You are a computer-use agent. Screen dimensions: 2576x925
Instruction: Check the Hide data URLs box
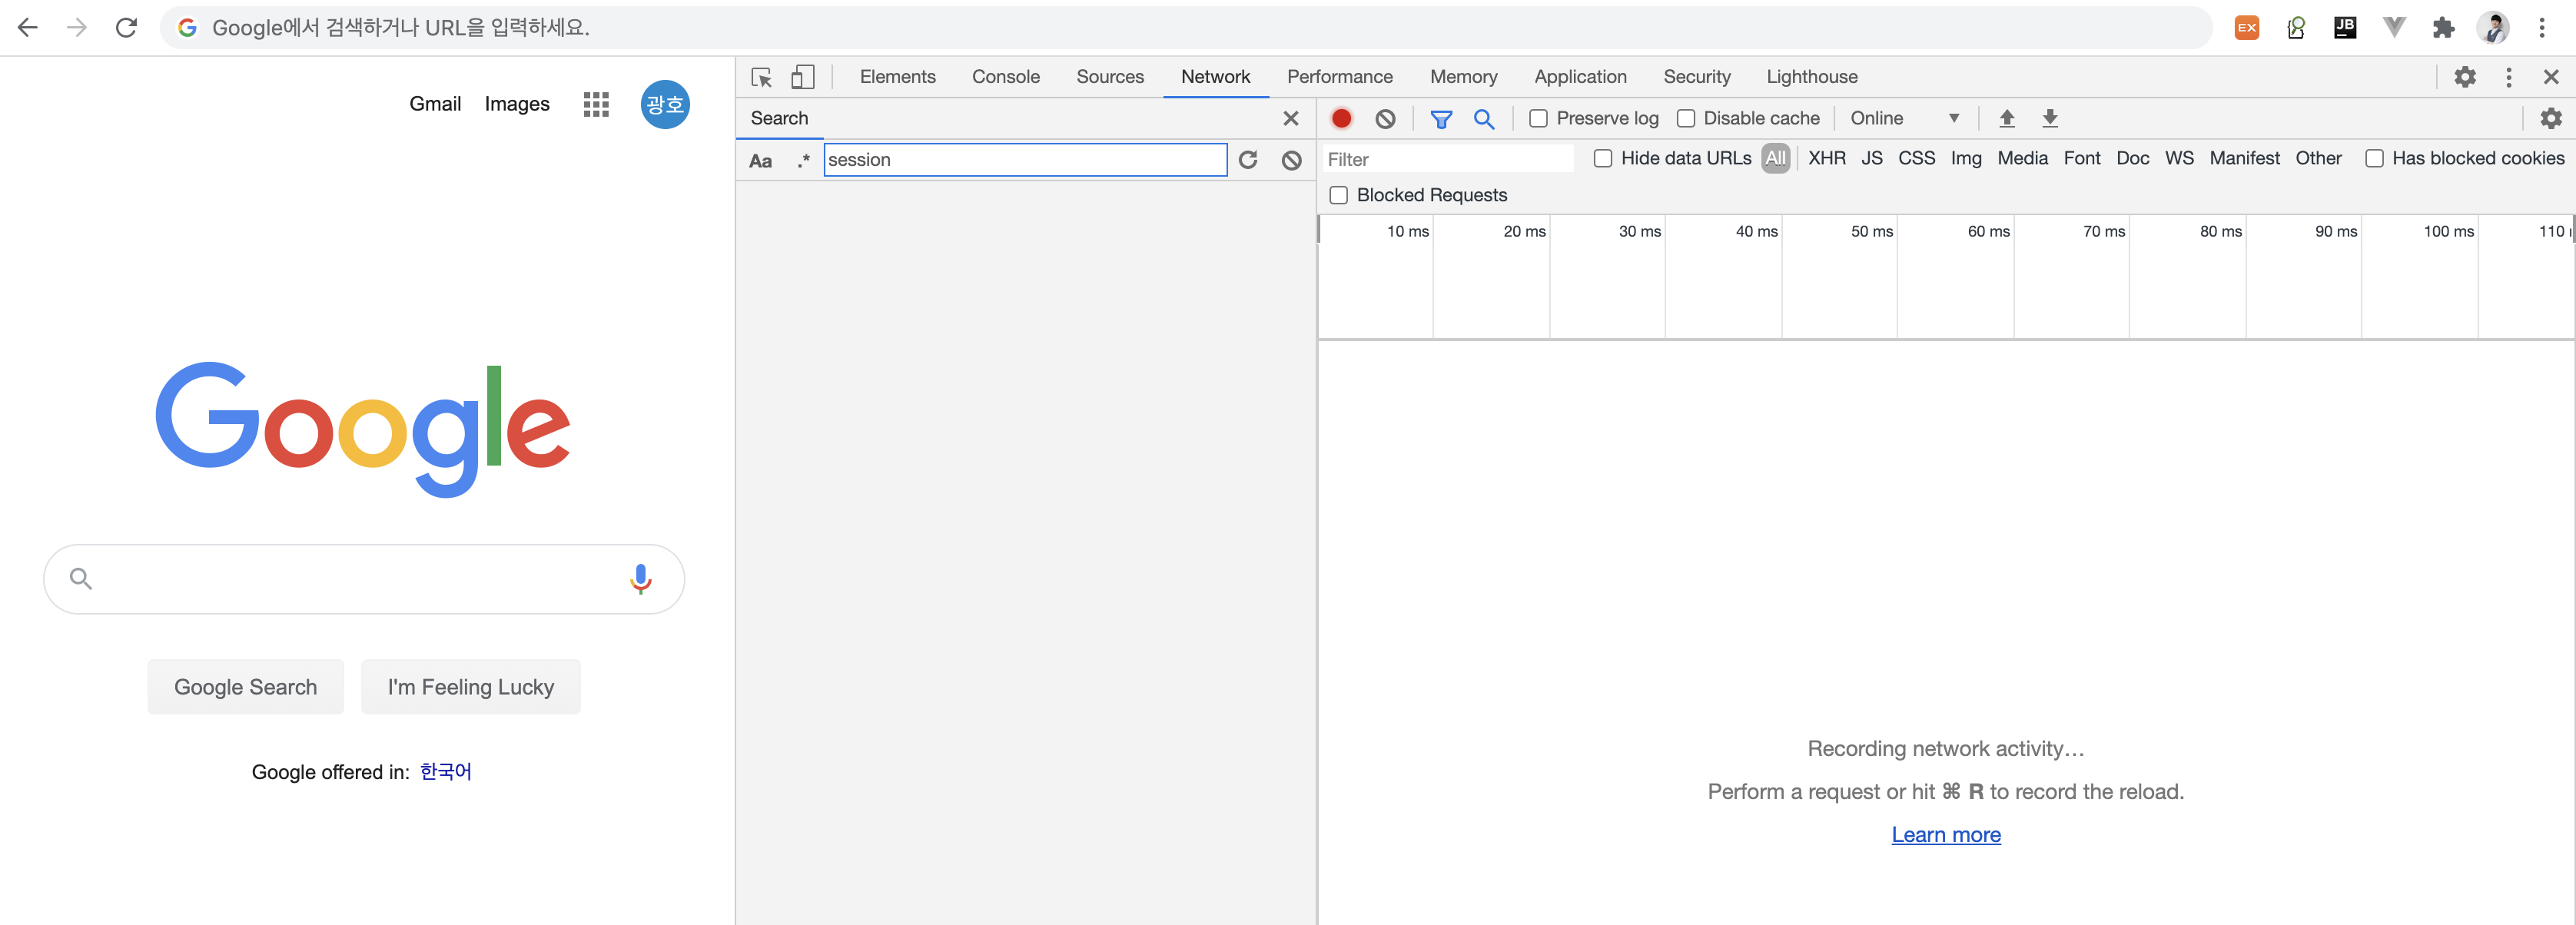1602,158
